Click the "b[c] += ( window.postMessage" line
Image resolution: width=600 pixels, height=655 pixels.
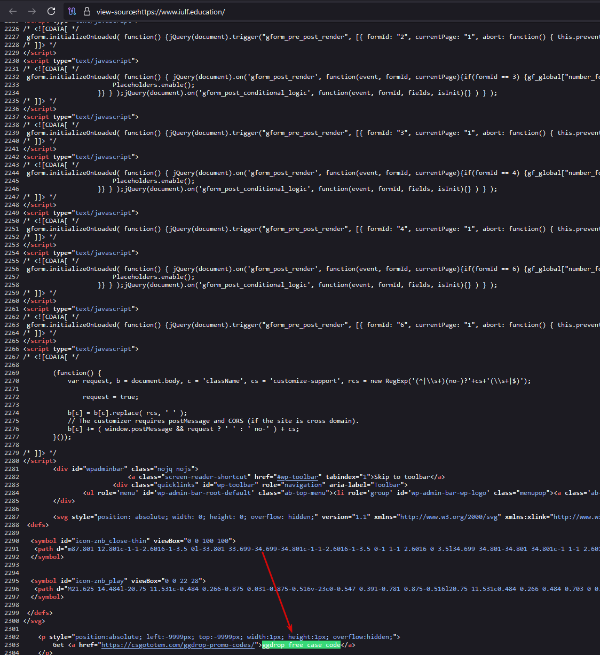tap(183, 429)
